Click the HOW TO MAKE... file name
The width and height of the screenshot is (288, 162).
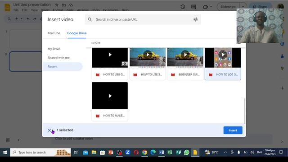pyautogui.click(x=114, y=116)
